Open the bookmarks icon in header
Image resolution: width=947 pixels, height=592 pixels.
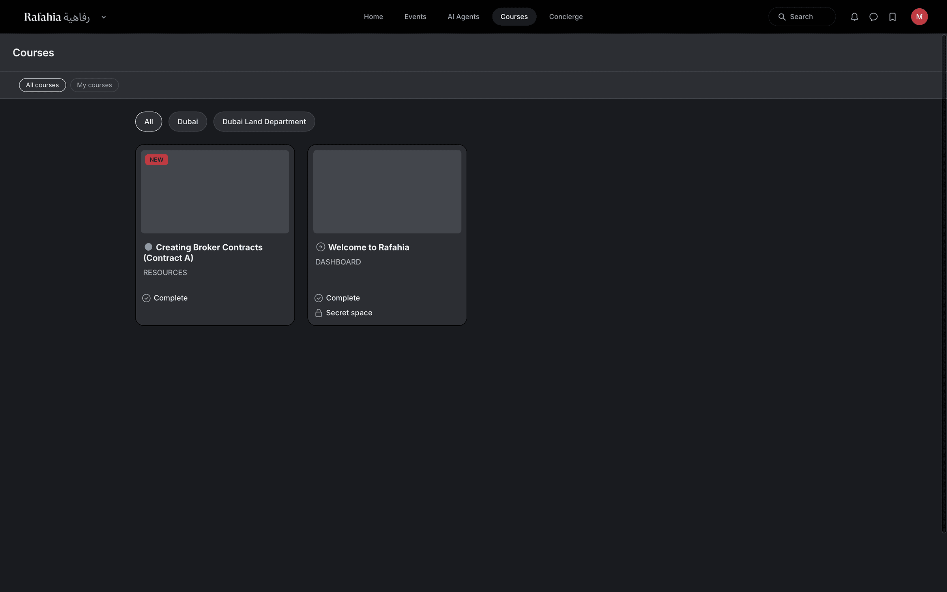[x=893, y=17]
